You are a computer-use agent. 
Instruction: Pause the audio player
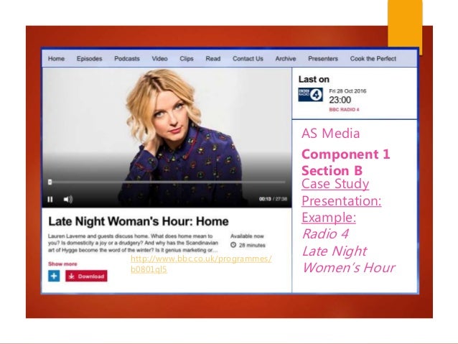click(x=50, y=200)
